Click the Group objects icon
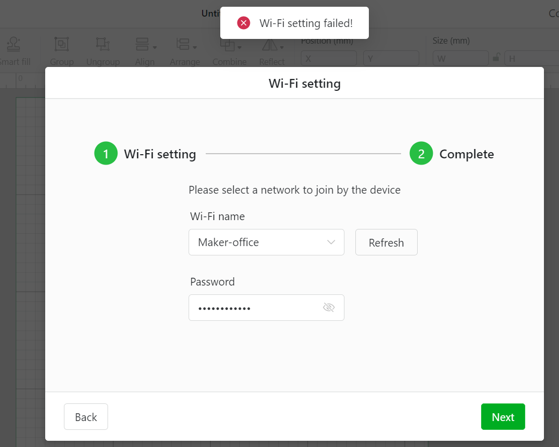This screenshot has width=559, height=447. pos(62,45)
